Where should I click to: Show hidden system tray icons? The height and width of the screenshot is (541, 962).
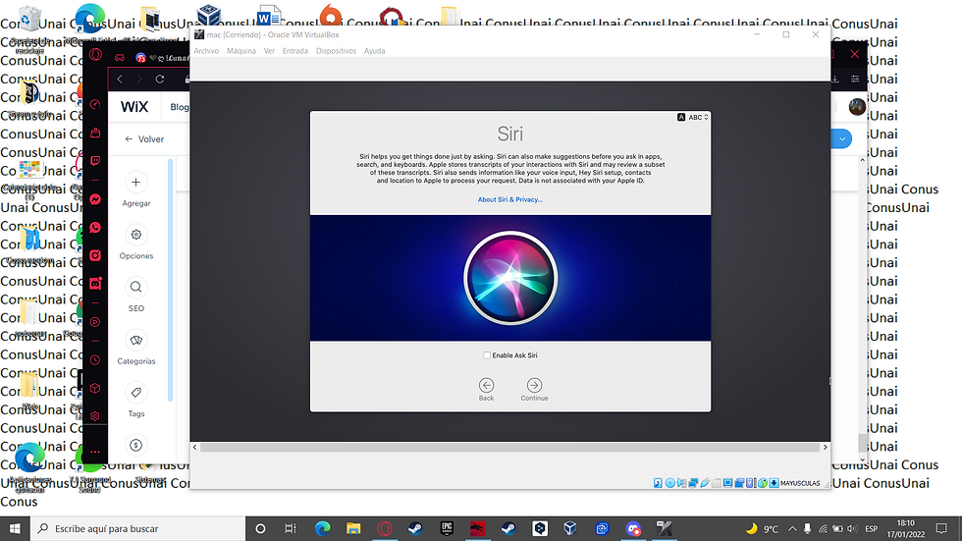(792, 529)
